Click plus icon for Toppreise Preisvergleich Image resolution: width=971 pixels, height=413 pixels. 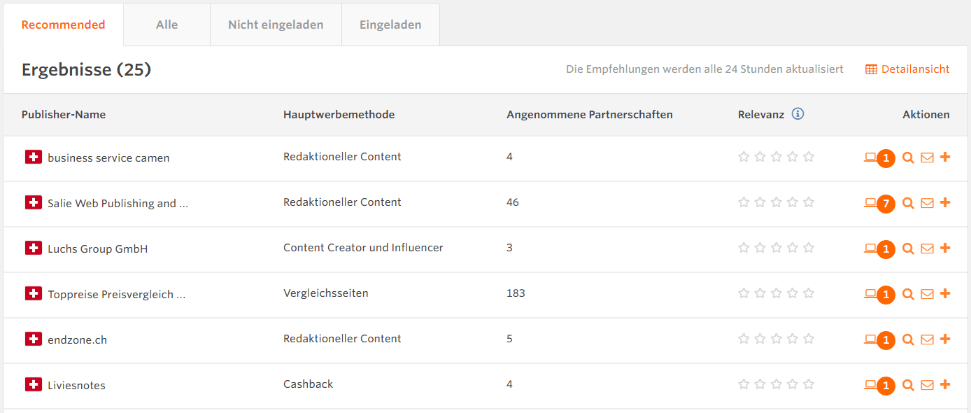tap(945, 293)
